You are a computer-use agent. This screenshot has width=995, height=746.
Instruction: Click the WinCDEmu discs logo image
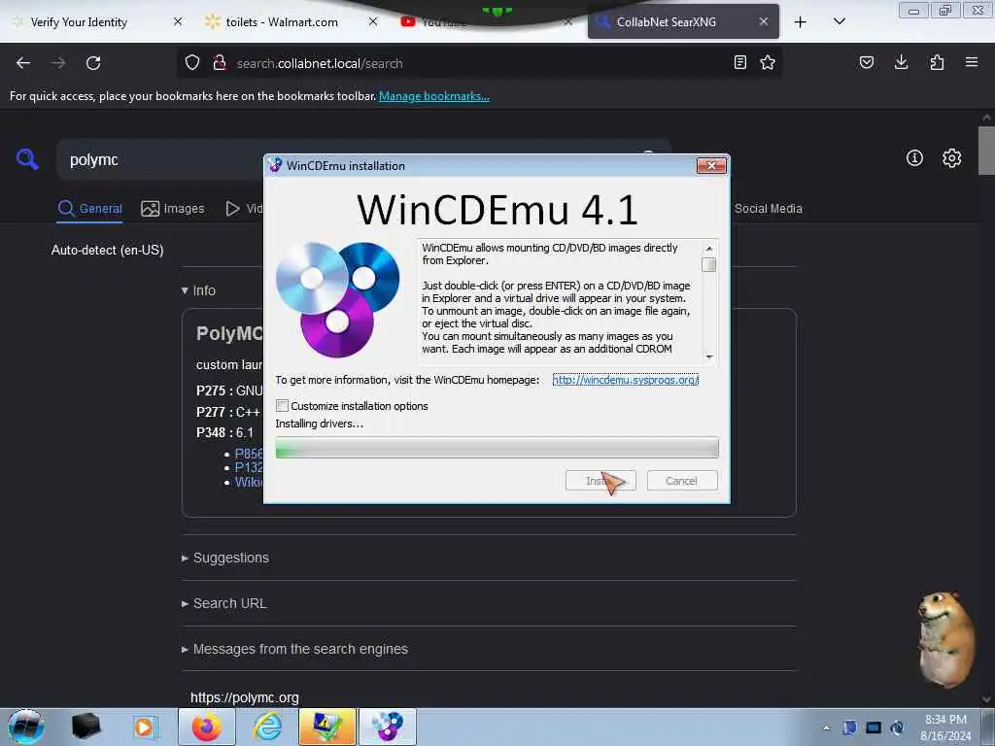(x=337, y=299)
